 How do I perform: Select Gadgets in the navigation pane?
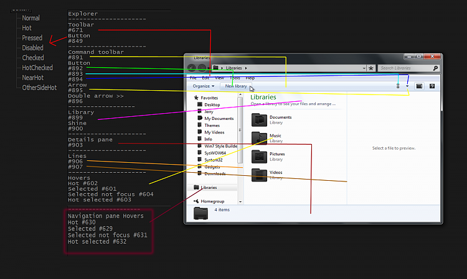pos(212,167)
